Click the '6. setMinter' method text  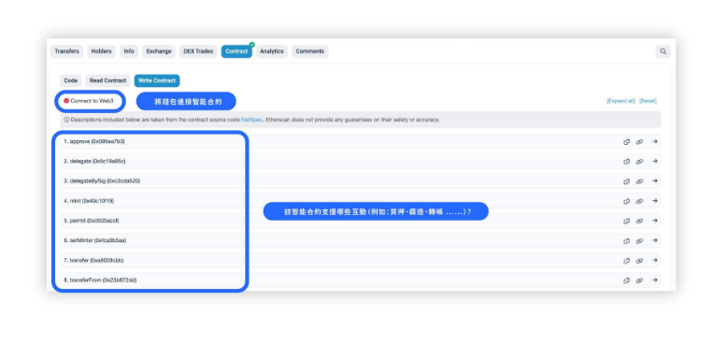94,240
